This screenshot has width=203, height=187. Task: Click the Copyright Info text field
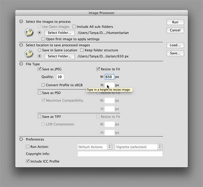click(120, 154)
